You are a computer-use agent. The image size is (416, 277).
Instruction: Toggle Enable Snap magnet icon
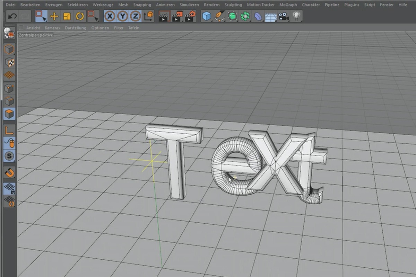coord(9,172)
